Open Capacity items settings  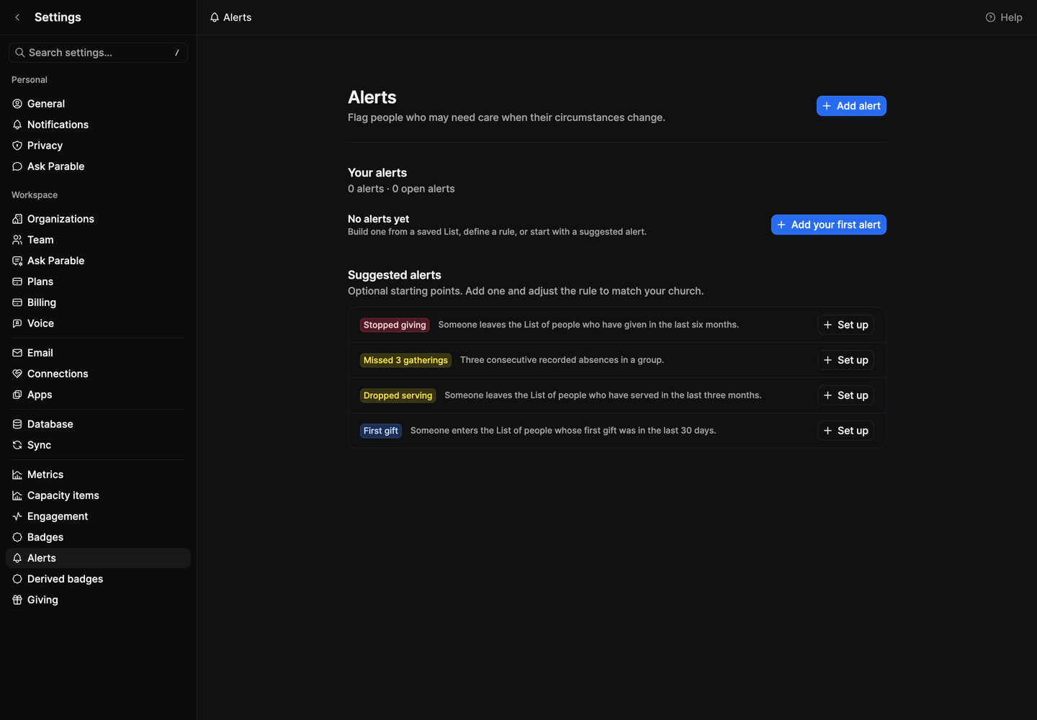[x=98, y=495]
